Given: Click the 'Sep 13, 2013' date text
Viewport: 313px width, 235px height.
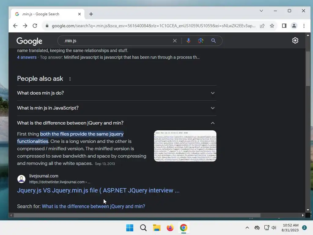Looking at the screenshot, I should [x=105, y=164].
